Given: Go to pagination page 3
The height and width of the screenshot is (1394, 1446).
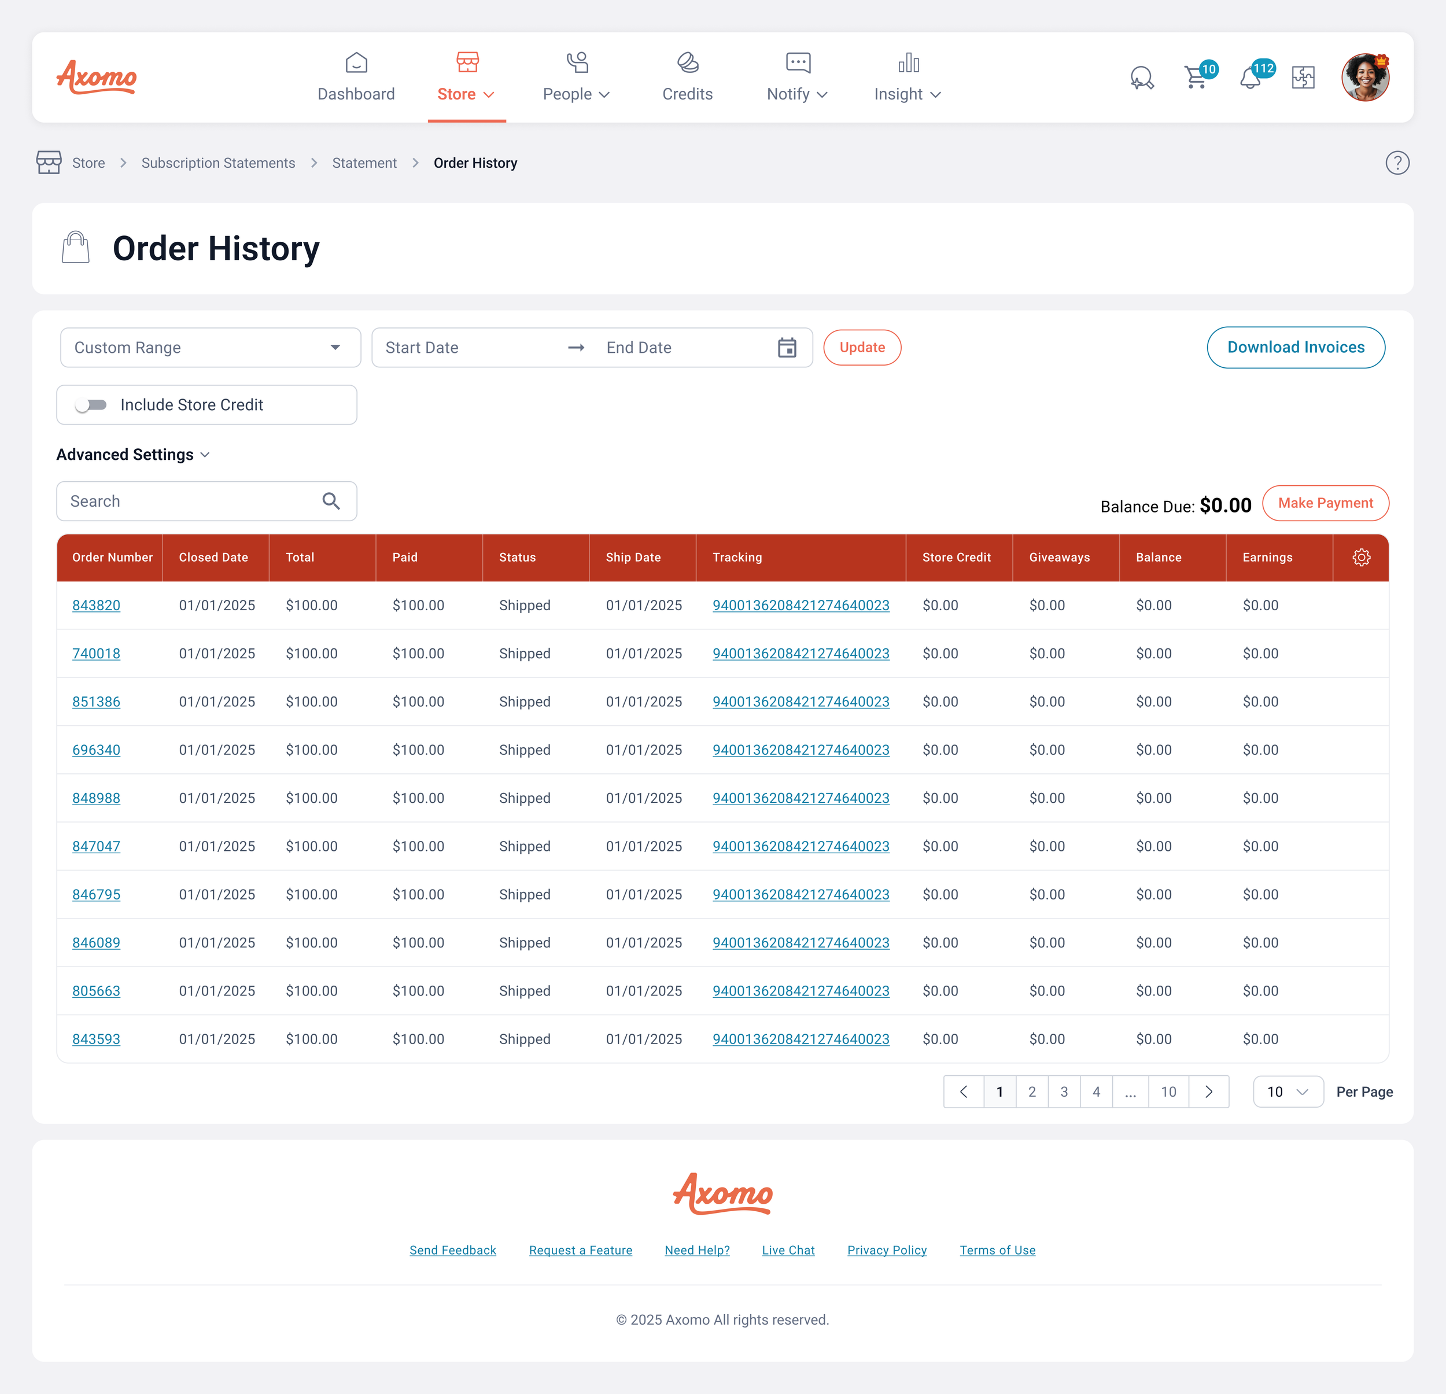Looking at the screenshot, I should [1064, 1091].
